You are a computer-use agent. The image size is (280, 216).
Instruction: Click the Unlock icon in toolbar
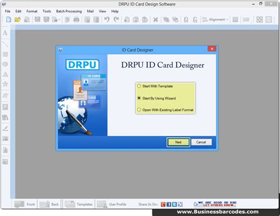(195, 20)
